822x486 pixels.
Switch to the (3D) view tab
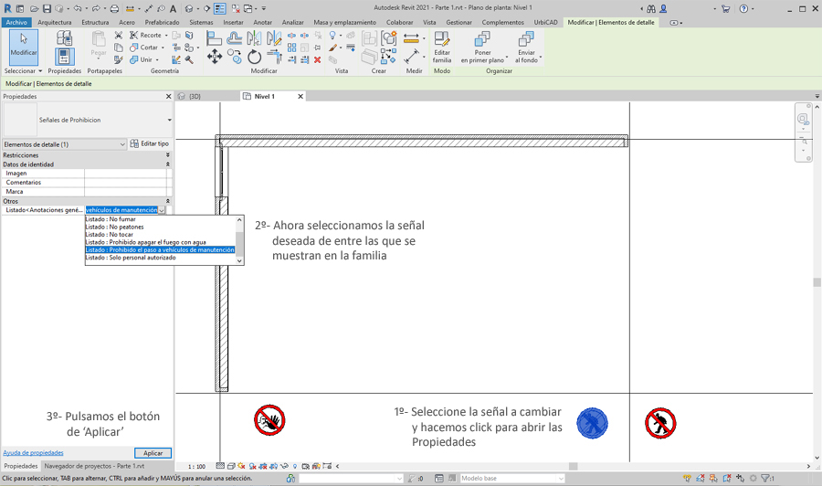(x=195, y=96)
